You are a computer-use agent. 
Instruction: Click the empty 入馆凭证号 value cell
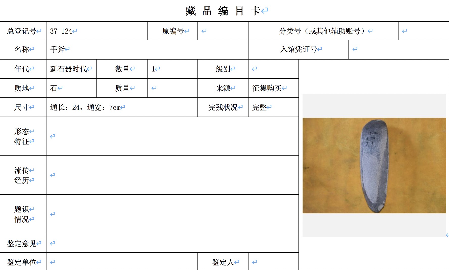[x=399, y=49]
